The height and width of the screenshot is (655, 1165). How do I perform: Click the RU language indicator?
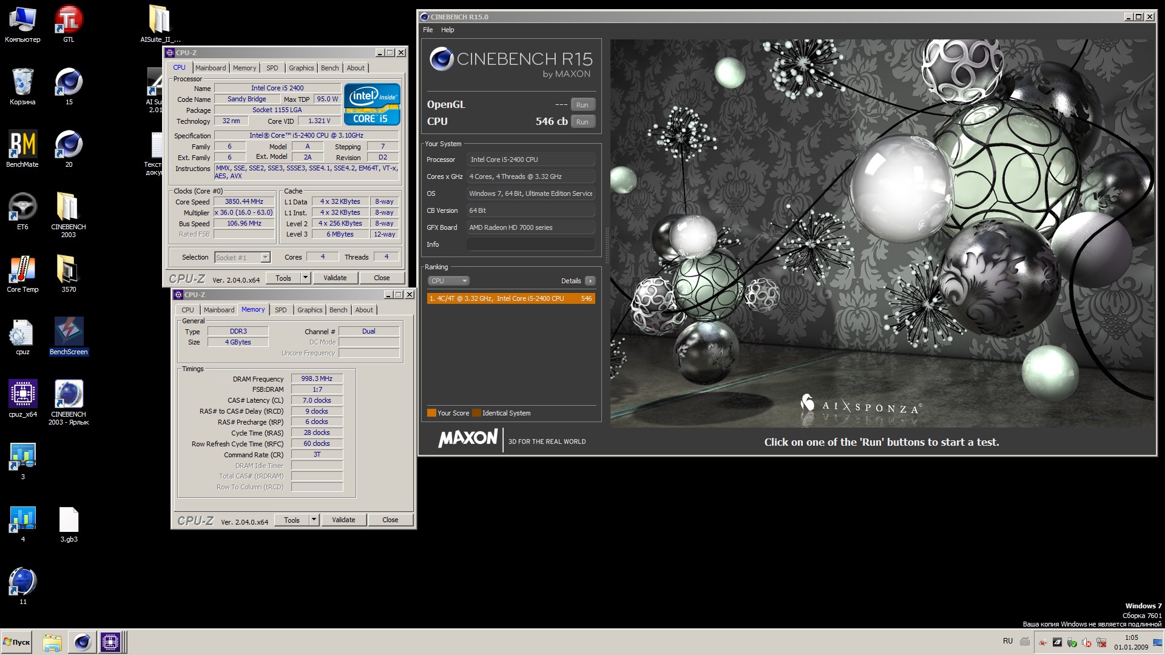[x=1008, y=641]
